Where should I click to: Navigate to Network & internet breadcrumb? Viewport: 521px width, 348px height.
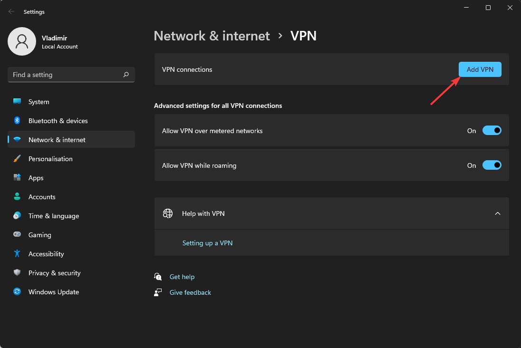(212, 36)
